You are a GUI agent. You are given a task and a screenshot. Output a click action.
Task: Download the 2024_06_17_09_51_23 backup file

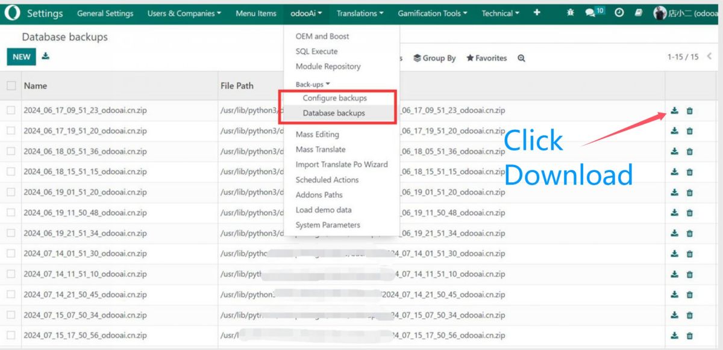pyautogui.click(x=675, y=111)
